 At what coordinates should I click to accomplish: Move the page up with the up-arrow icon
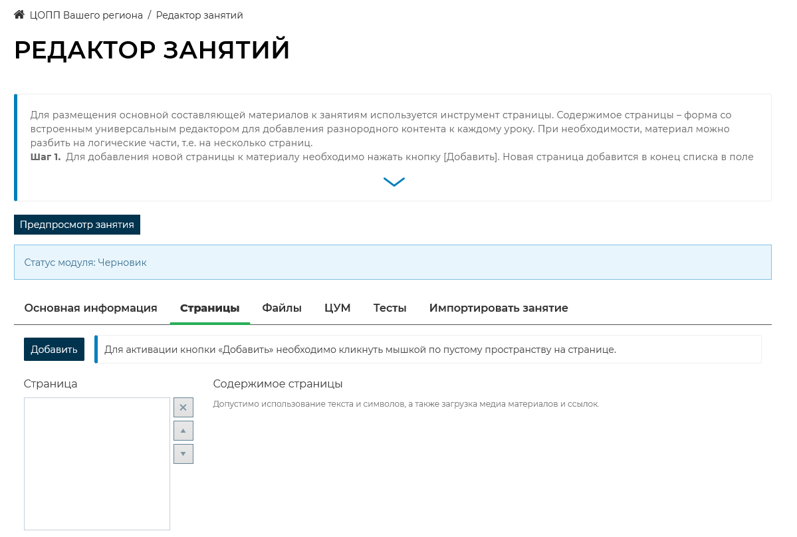183,431
